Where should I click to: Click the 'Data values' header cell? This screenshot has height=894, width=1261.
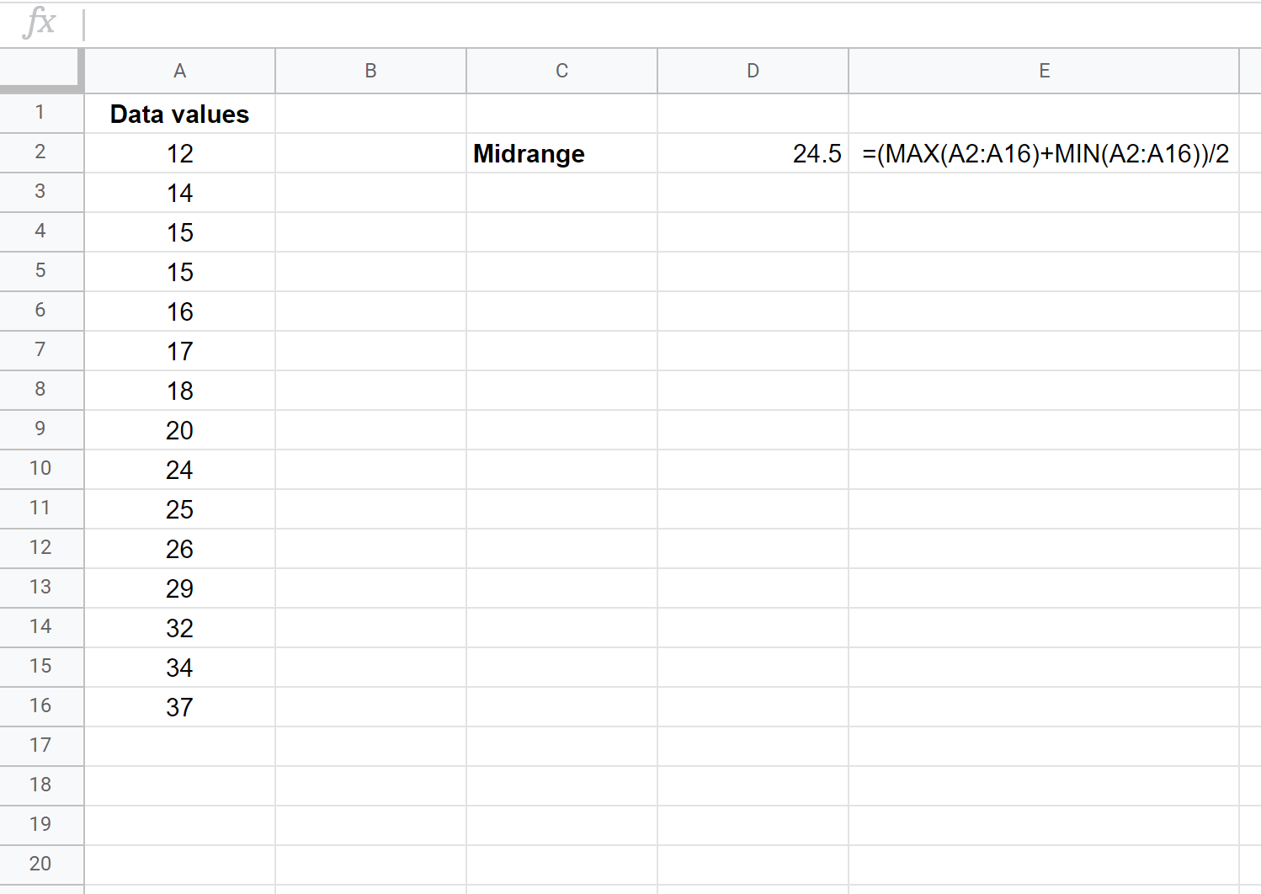tap(180, 114)
